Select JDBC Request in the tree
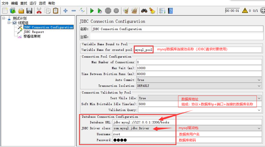This screenshot has height=147, width=265. pos(34,32)
